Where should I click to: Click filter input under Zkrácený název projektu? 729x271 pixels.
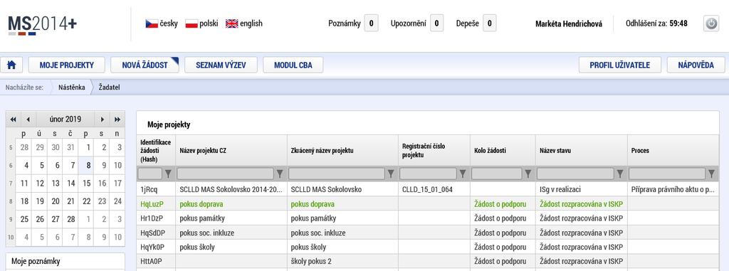click(337, 174)
